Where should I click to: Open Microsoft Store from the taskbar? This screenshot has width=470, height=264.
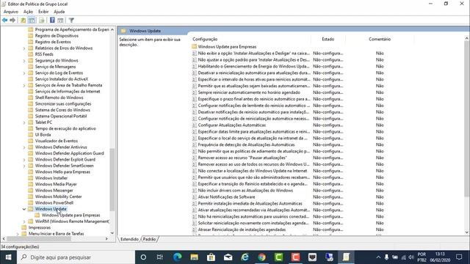tap(211, 257)
